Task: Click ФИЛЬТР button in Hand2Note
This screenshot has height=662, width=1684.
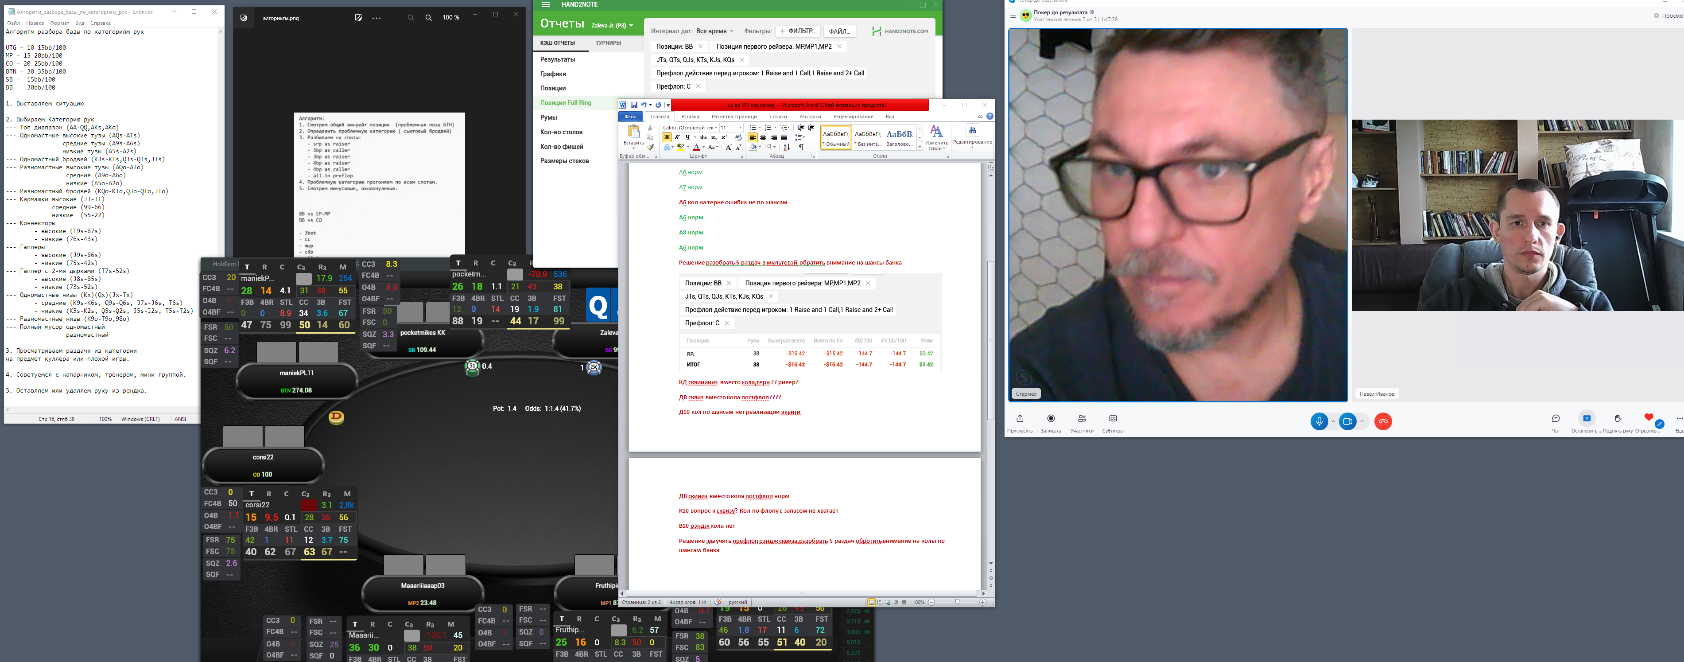Action: [798, 31]
